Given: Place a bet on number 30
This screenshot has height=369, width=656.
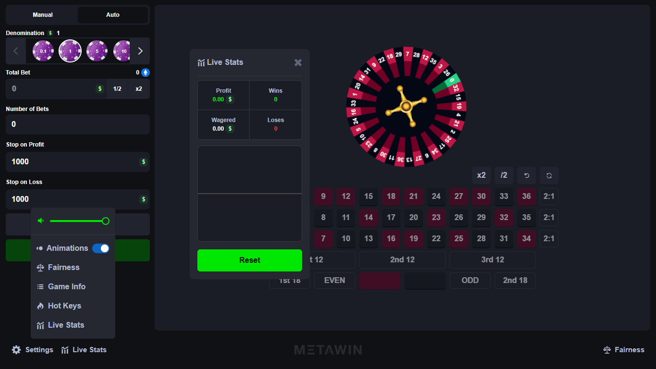Looking at the screenshot, I should click(x=481, y=197).
